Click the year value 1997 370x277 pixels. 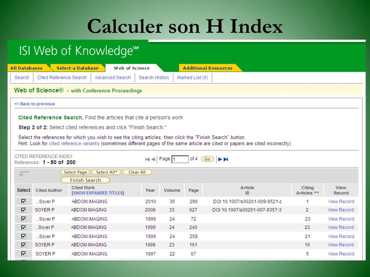[x=151, y=254]
